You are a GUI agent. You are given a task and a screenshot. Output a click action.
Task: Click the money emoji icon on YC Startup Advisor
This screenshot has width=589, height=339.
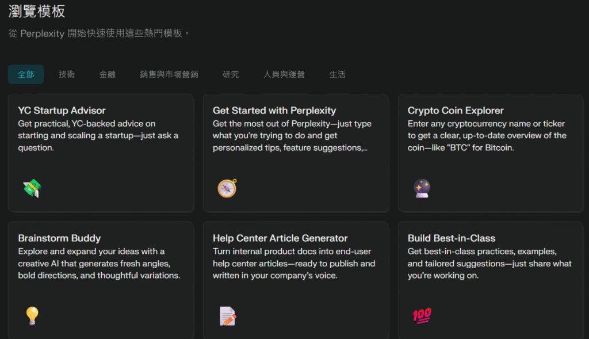[32, 188]
